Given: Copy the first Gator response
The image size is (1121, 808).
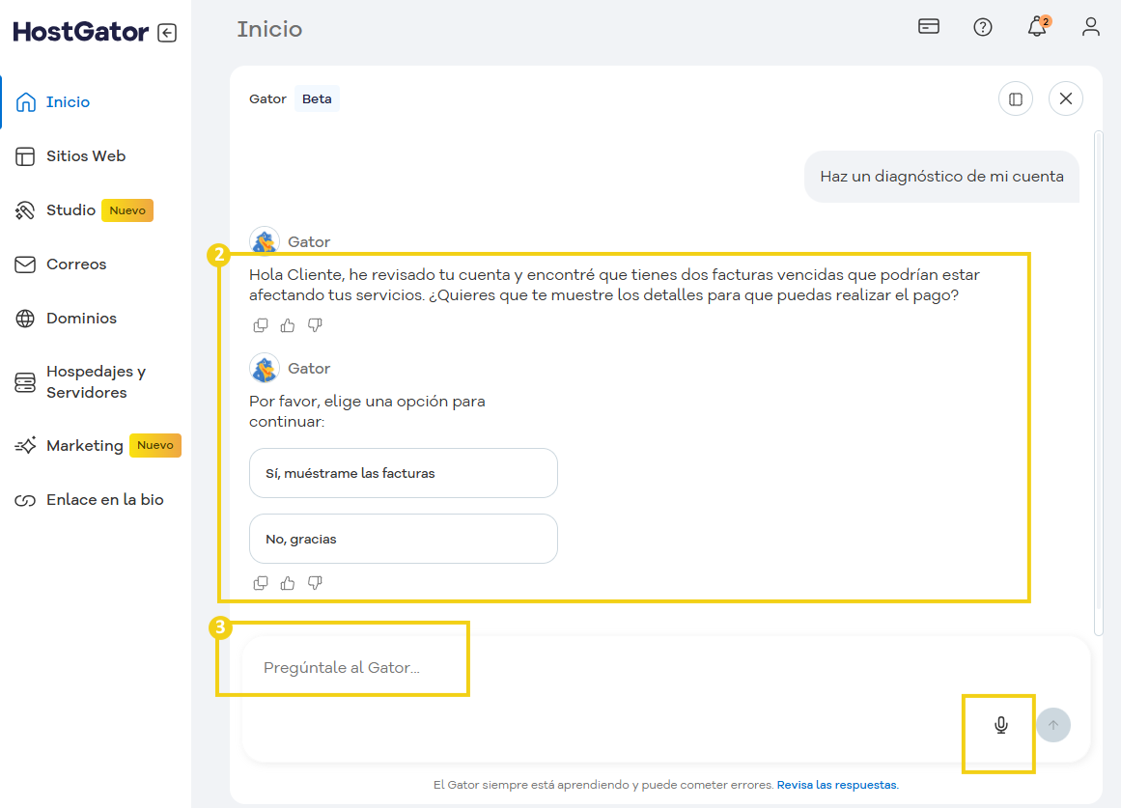Looking at the screenshot, I should pyautogui.click(x=261, y=325).
